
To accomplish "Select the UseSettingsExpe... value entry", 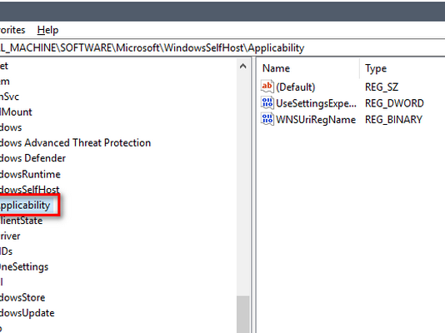I will pyautogui.click(x=316, y=103).
